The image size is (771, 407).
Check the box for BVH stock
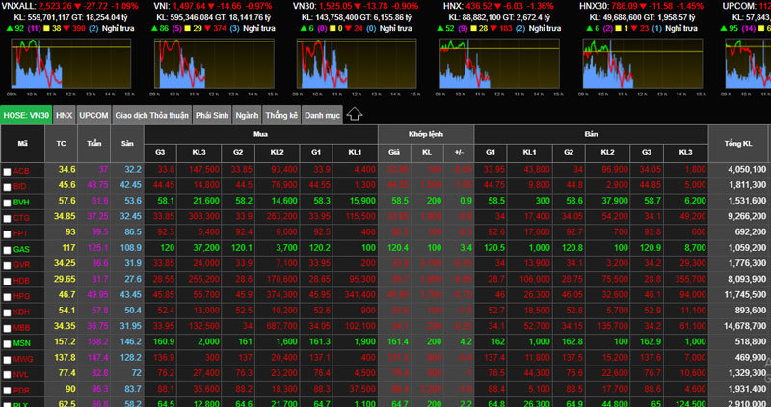click(x=8, y=202)
